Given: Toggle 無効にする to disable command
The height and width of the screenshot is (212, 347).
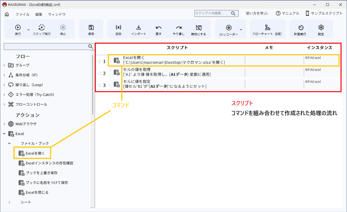Looking at the screenshot, I should pos(199,28).
